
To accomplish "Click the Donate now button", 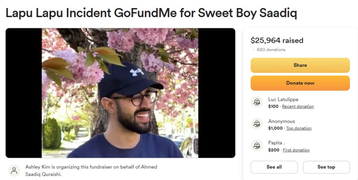I will tap(300, 83).
